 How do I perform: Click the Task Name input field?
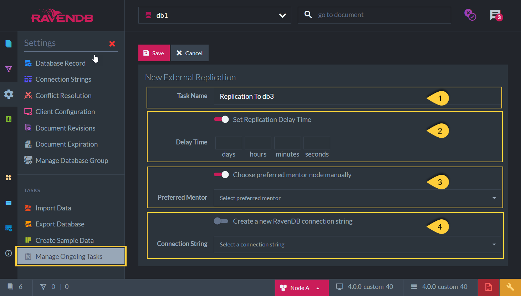[x=357, y=96]
